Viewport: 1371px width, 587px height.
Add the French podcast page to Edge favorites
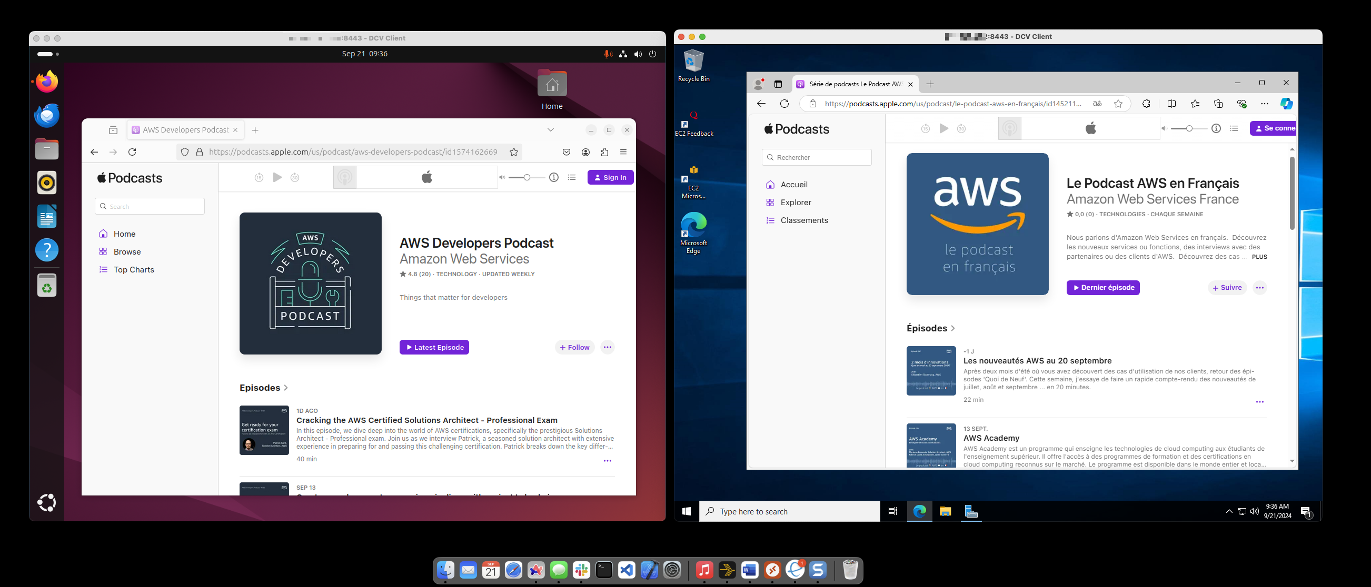(1118, 104)
